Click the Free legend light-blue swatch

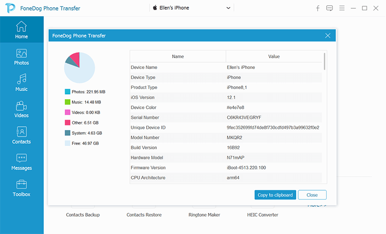[68, 143]
